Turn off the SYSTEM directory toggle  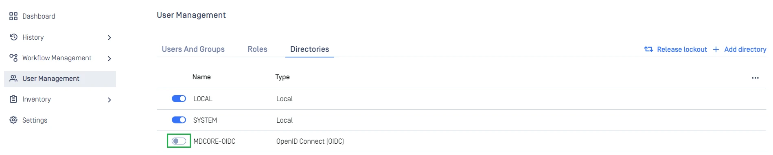179,120
